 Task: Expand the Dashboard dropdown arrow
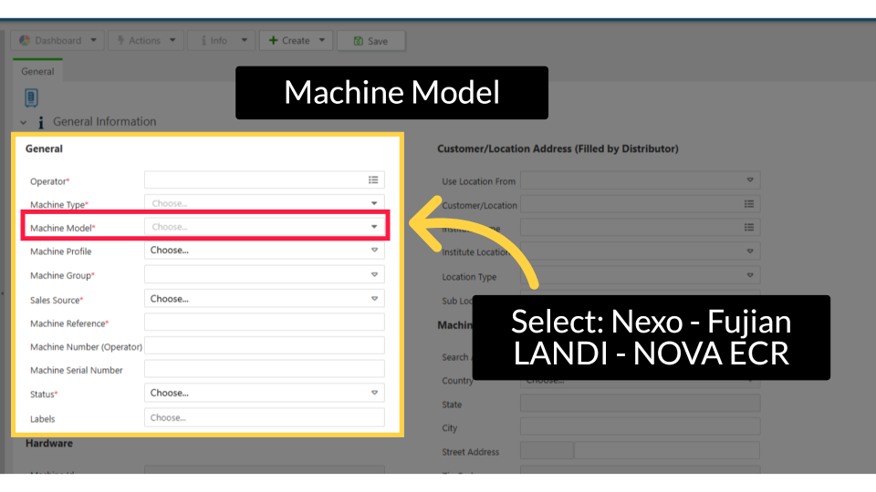[x=93, y=41]
